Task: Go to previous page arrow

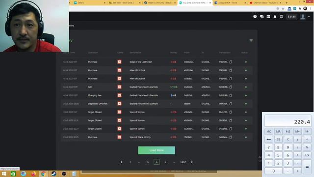Action: (121, 162)
